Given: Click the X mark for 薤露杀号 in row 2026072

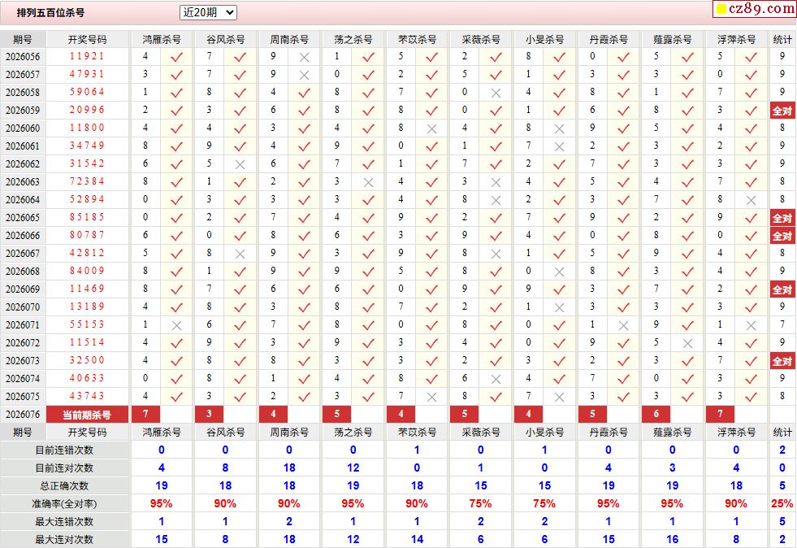Looking at the screenshot, I should tap(687, 343).
